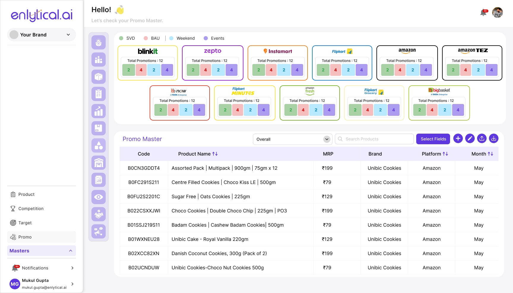Sort by Product Name arrows
Viewport: 513px width, 293px height.
click(x=215, y=154)
